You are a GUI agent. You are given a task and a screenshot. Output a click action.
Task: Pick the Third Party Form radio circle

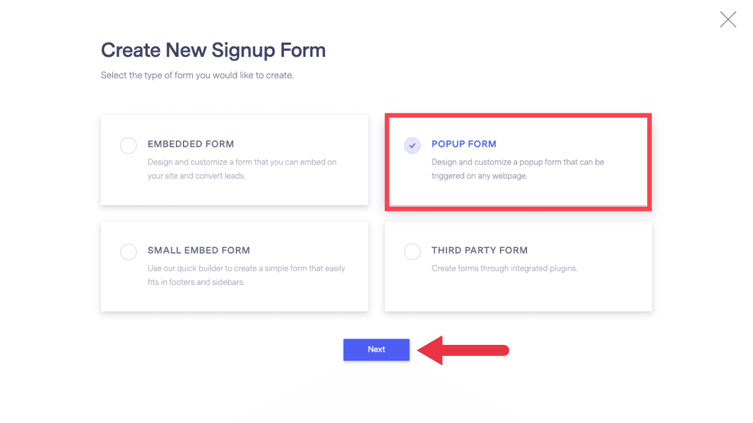tap(412, 251)
